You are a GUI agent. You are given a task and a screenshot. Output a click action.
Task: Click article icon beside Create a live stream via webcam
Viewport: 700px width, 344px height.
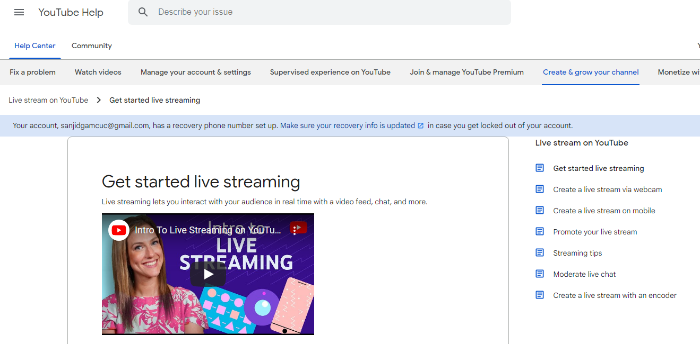click(x=540, y=189)
